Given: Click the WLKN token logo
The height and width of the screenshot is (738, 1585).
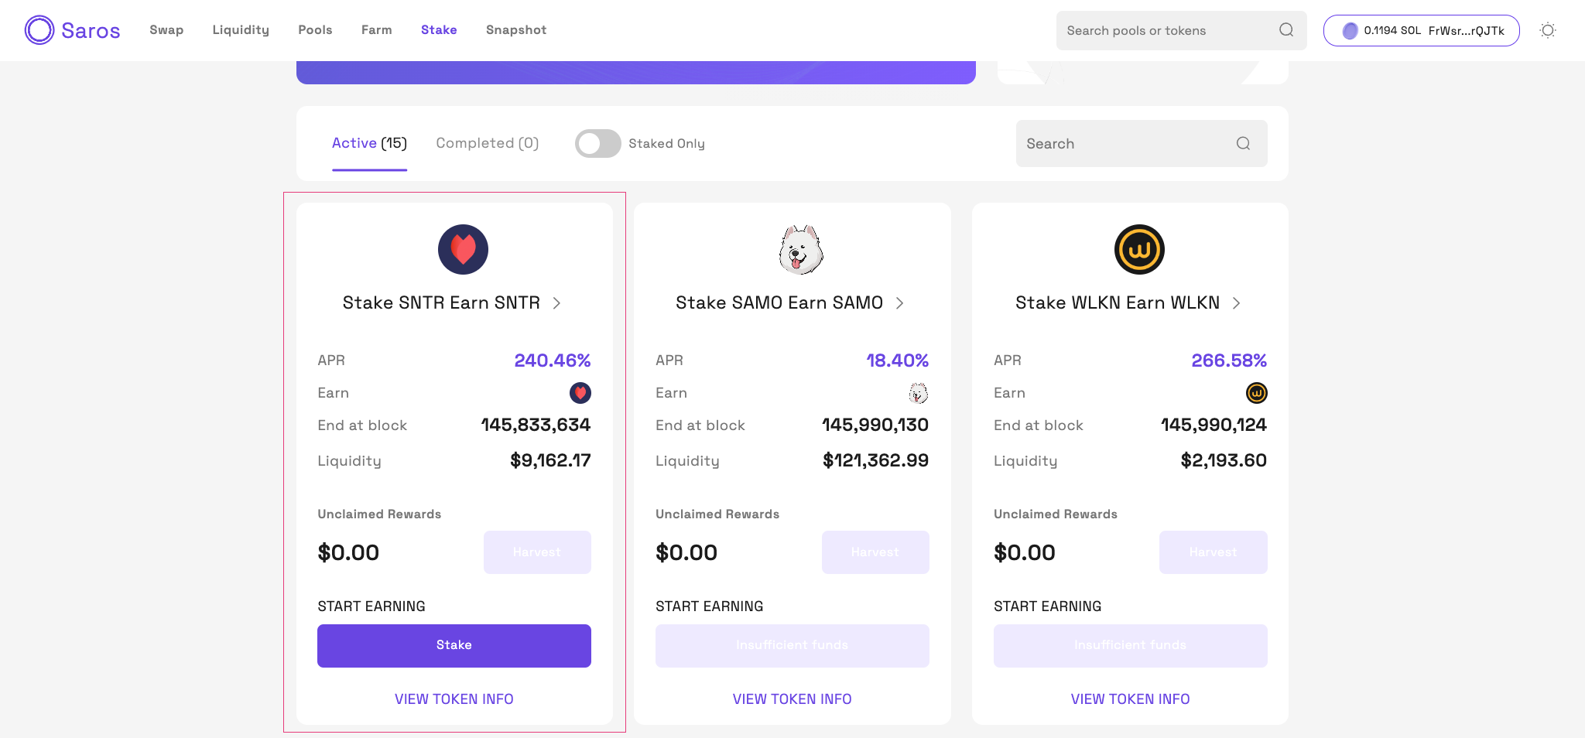Looking at the screenshot, I should click(1139, 250).
